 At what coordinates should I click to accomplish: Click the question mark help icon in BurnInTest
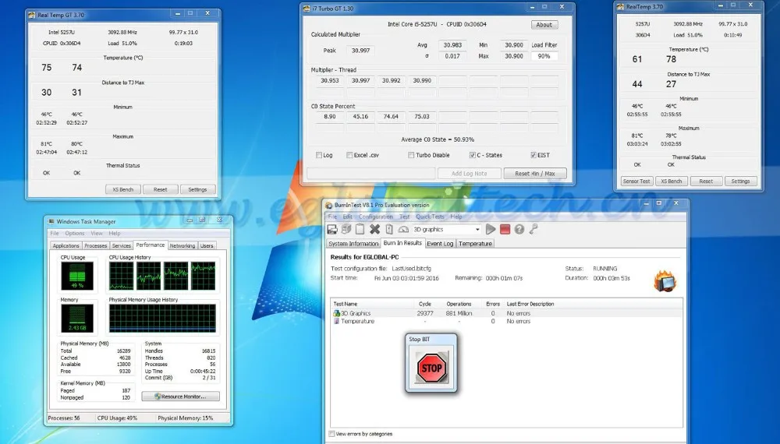(519, 229)
